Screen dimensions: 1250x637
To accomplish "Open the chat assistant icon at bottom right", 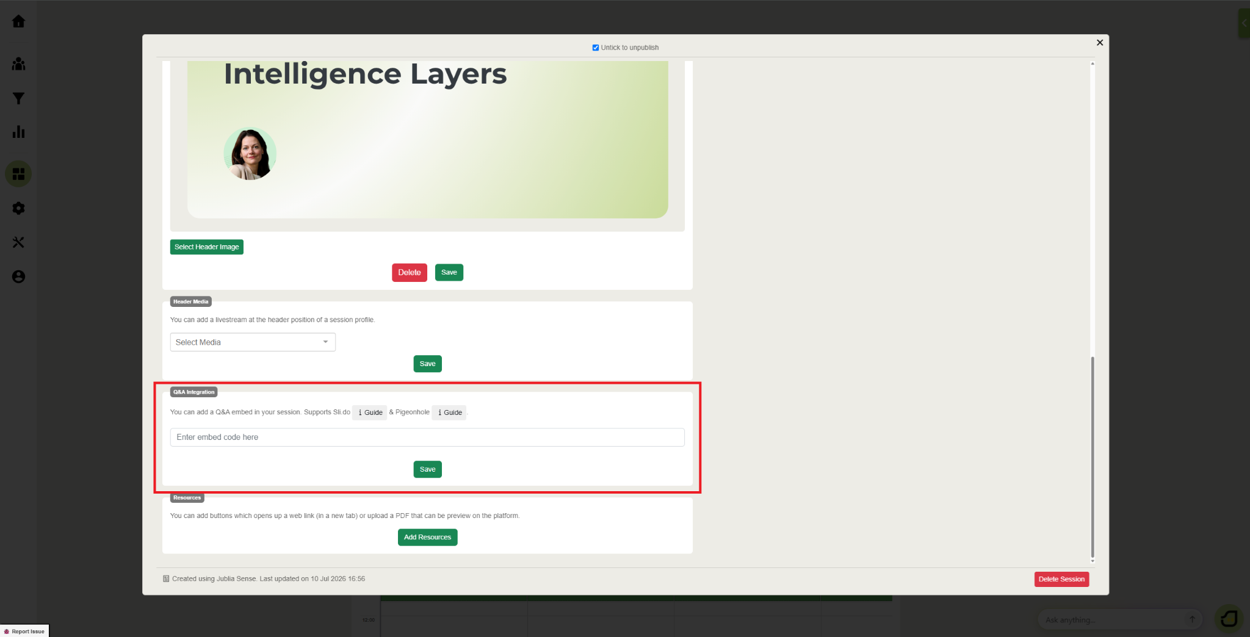I will [x=1229, y=619].
